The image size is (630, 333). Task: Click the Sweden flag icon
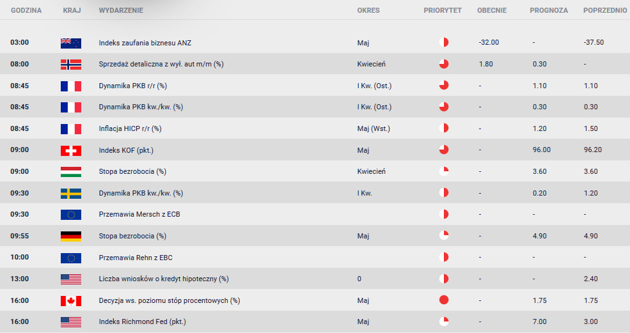click(71, 193)
